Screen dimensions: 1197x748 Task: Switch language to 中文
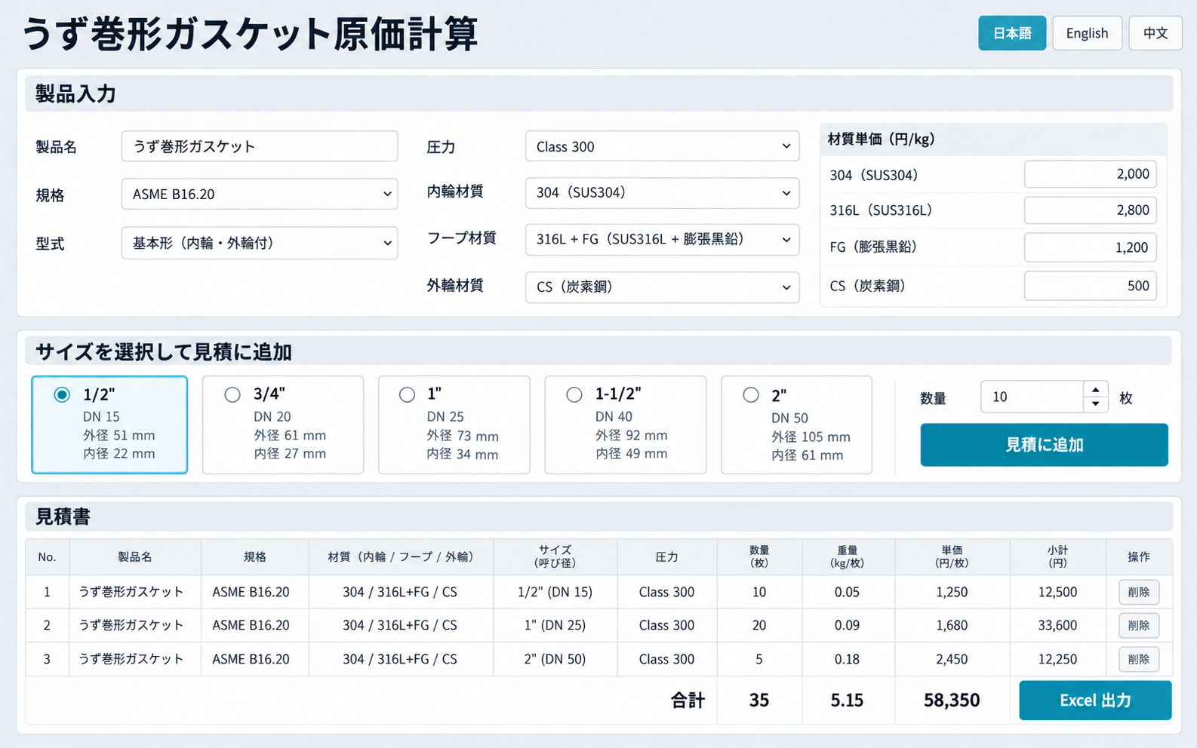(1155, 33)
